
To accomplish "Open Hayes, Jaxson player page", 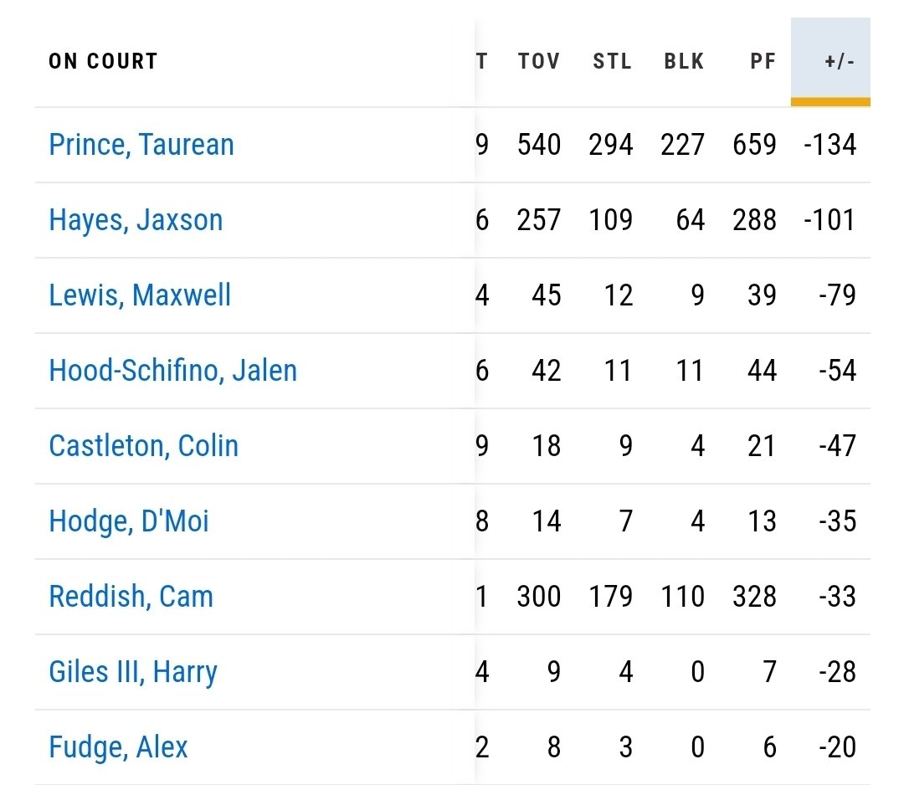I will (136, 220).
